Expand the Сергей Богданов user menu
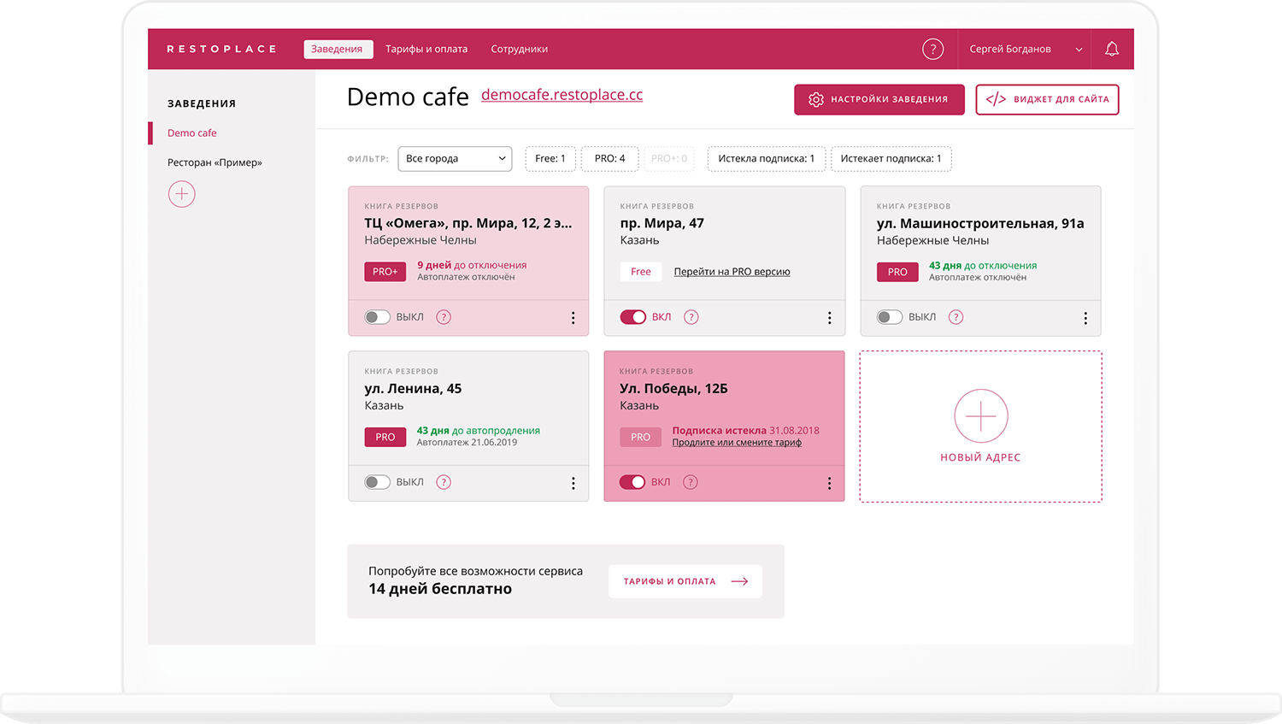Viewport: 1282px width, 724px height. pyautogui.click(x=1026, y=49)
